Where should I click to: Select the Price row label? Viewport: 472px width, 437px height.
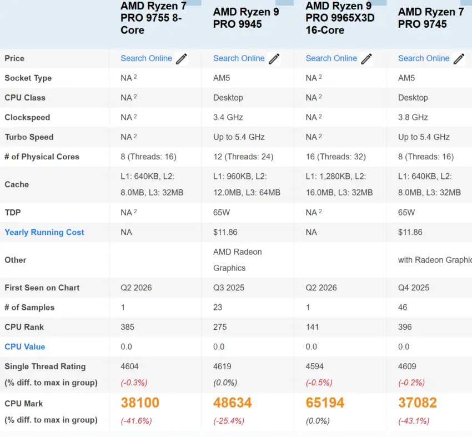click(14, 58)
